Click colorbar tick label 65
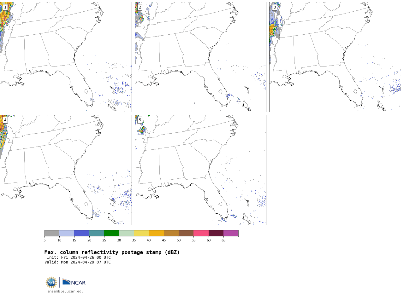This screenshot has width=404, height=295. [223, 240]
